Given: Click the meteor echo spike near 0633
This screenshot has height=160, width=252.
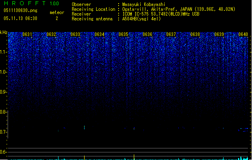Looking at the screenshot, I should 84,128.
